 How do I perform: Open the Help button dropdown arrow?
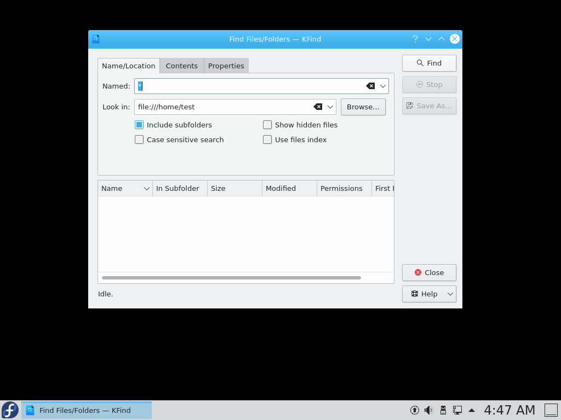(x=450, y=294)
